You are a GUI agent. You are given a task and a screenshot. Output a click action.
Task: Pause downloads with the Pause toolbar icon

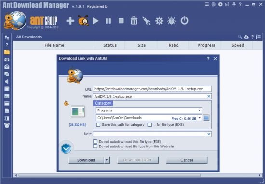(x=108, y=21)
